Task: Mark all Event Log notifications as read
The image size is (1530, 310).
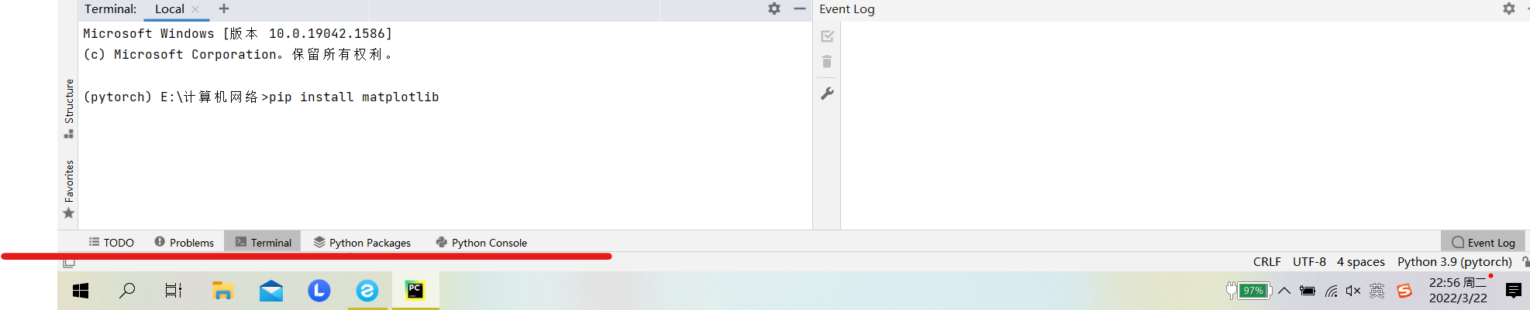Action: (x=827, y=36)
